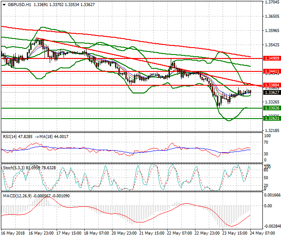The width and height of the screenshot is (281, 238).
Task: Click the 17 May 15:00 time label
Action: [69, 233]
